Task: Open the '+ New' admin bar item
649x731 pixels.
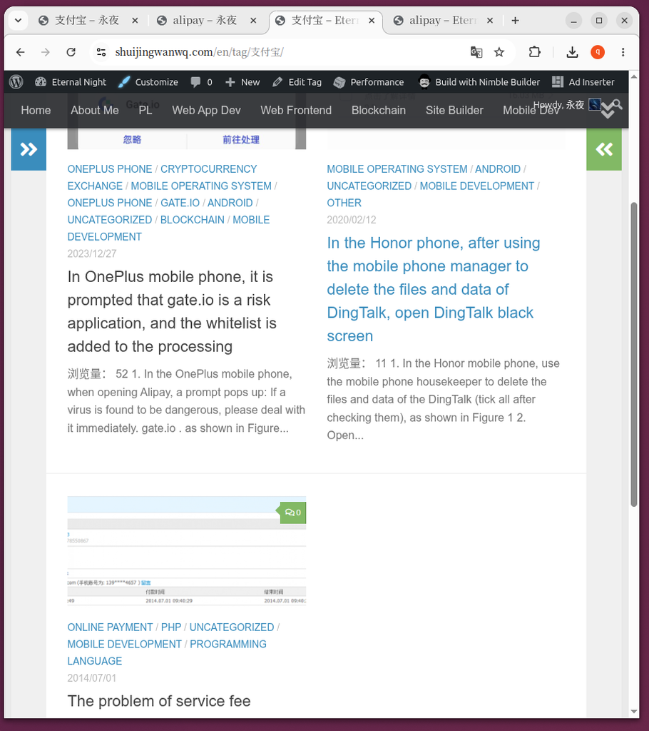Action: [x=242, y=82]
